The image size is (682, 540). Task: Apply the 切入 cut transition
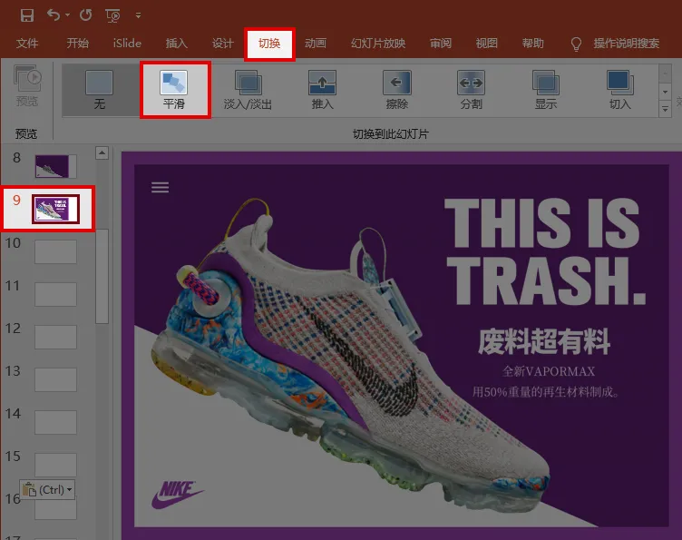(x=619, y=90)
